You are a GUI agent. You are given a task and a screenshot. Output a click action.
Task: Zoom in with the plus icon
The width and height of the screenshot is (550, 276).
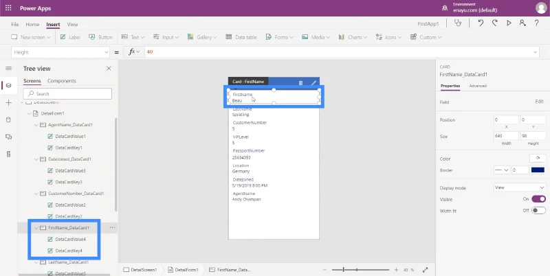point(397,270)
